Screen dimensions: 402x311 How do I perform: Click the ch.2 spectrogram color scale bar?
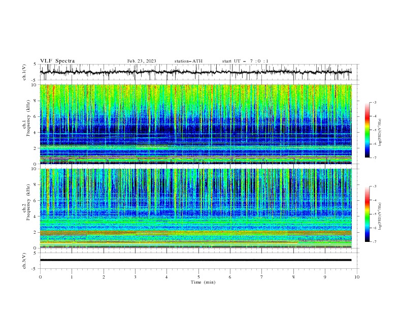click(367, 214)
